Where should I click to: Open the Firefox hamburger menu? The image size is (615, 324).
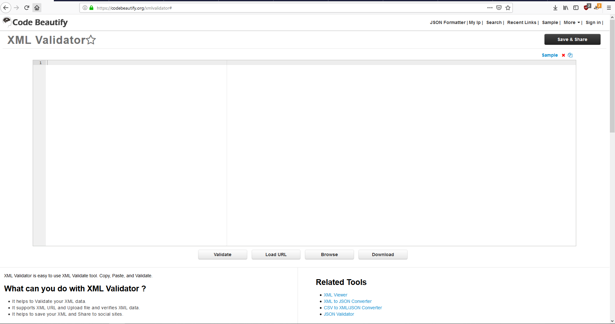click(609, 8)
